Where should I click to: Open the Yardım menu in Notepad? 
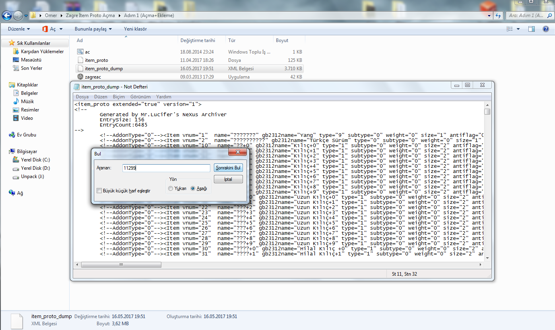pos(164,97)
